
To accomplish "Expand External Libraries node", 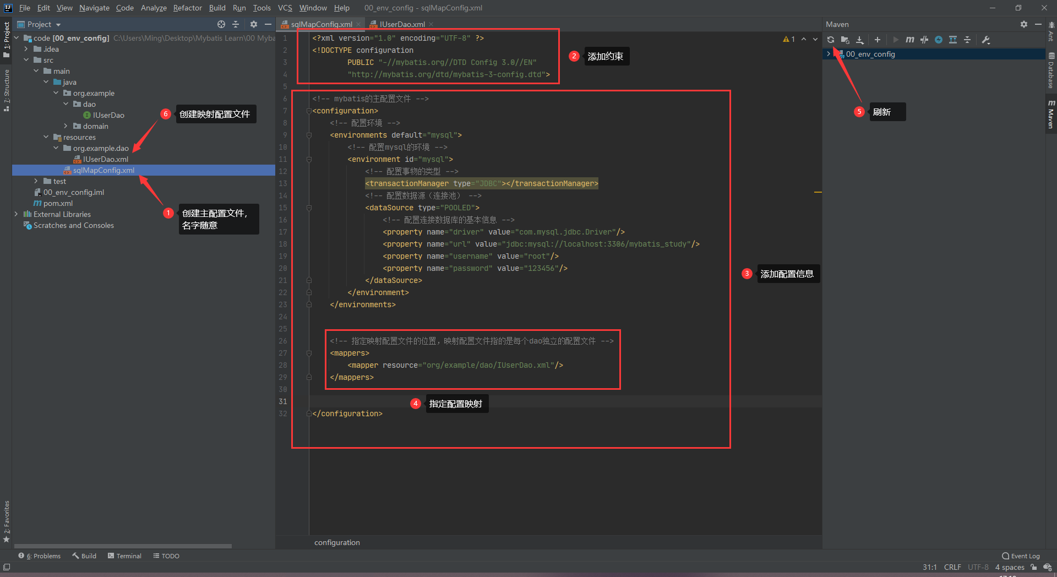I will 17,214.
